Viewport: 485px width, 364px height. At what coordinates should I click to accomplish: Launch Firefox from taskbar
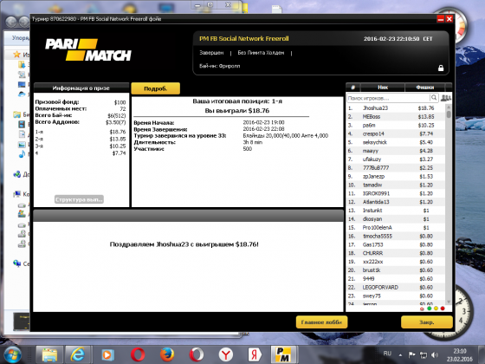(x=167, y=354)
